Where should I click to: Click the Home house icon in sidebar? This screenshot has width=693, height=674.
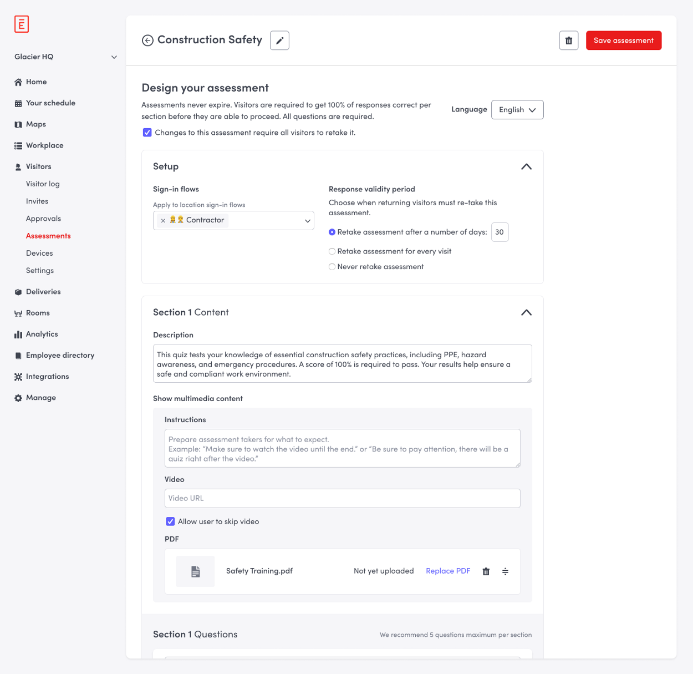click(18, 82)
